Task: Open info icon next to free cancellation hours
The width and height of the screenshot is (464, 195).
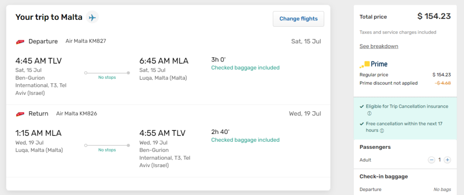Action: [382, 131]
